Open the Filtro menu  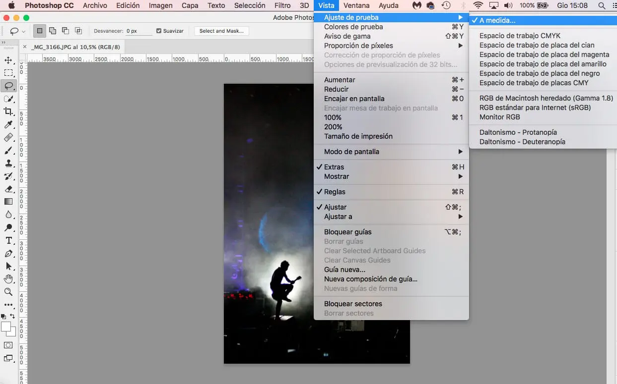282,5
